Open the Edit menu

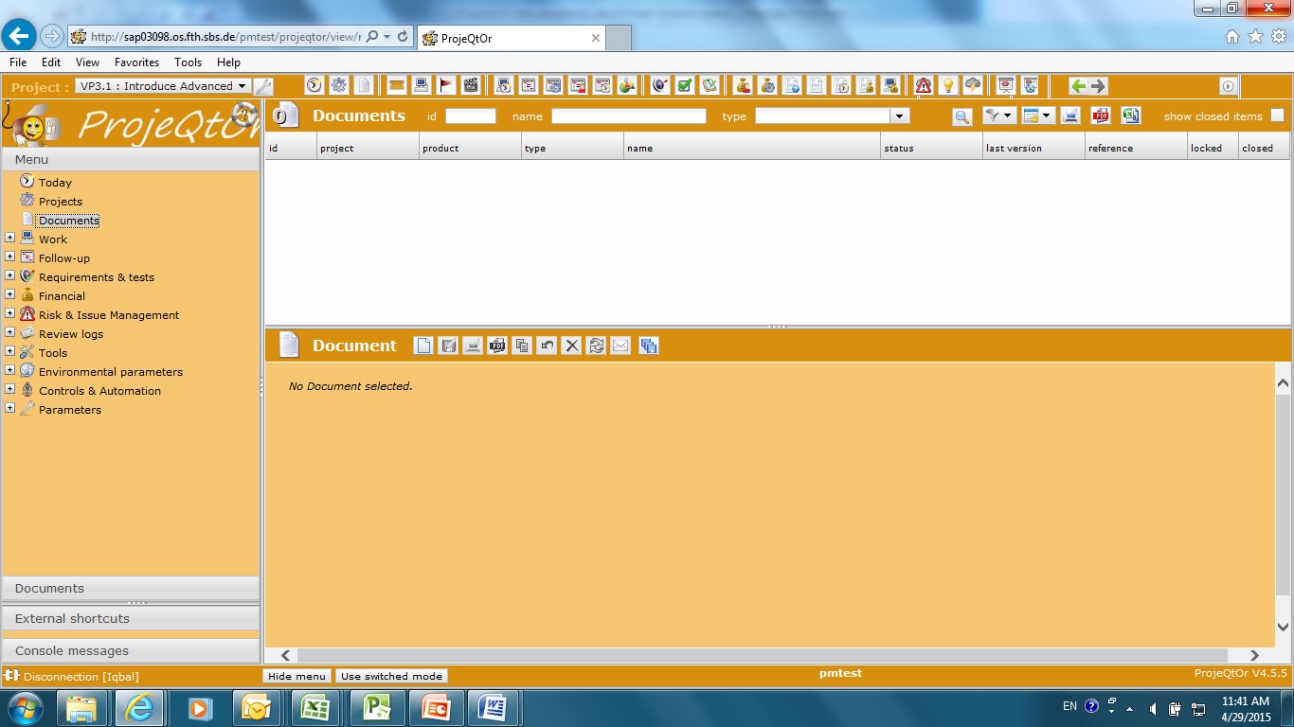(x=51, y=62)
